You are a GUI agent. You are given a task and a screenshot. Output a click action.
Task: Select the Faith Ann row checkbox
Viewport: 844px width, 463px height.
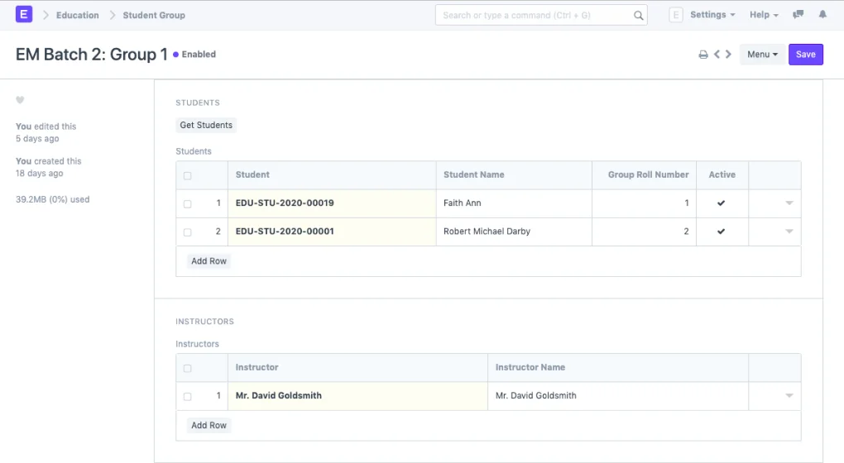click(187, 204)
